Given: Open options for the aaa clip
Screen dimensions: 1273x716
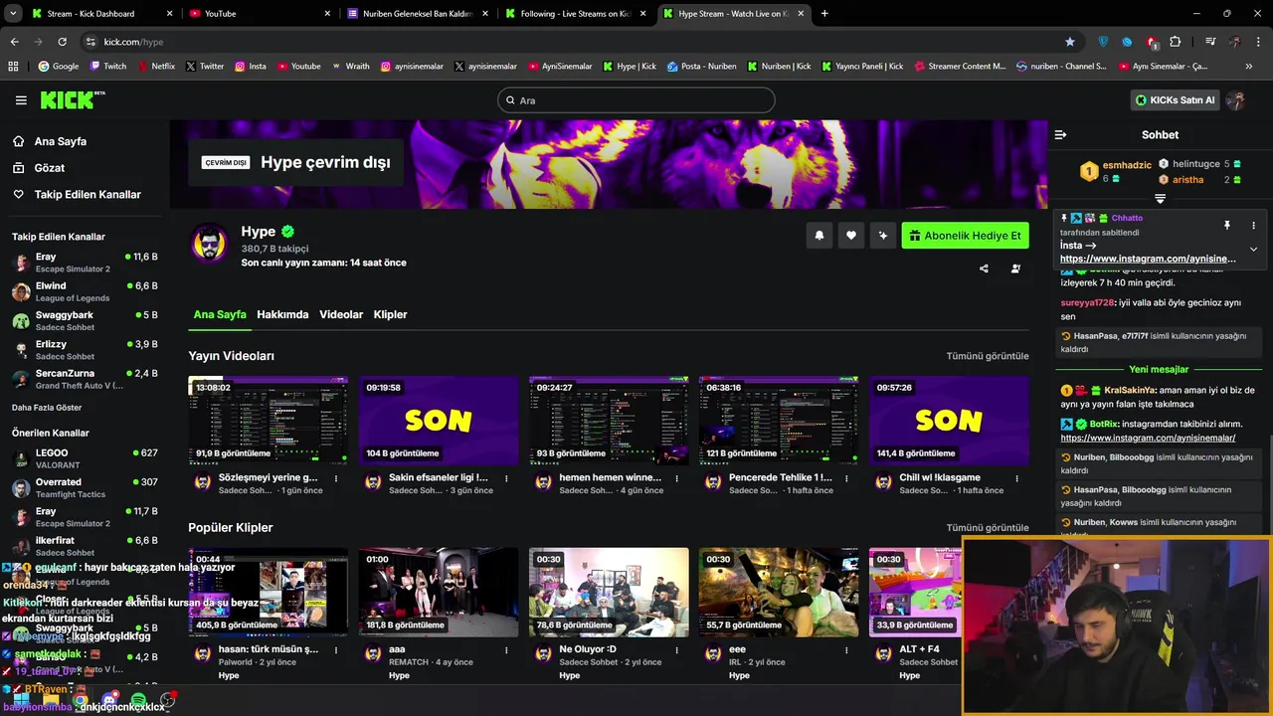Looking at the screenshot, I should tap(506, 649).
